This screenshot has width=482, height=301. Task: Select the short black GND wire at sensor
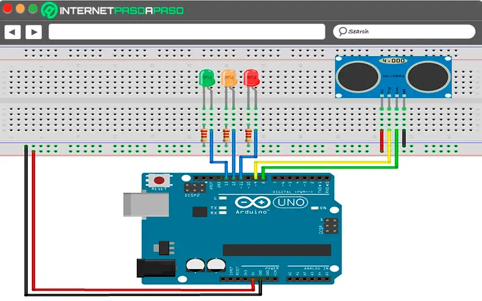404,138
